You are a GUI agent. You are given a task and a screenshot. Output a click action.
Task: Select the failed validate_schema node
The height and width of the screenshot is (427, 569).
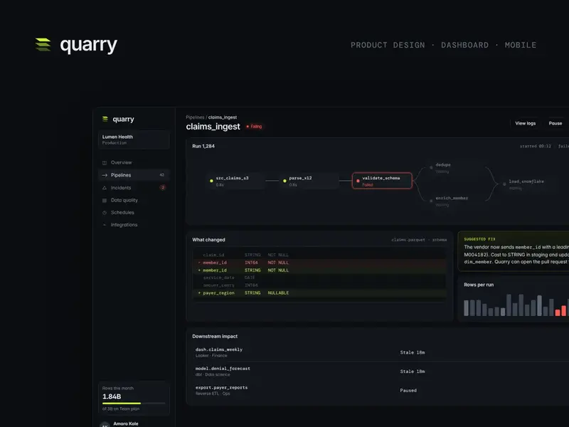382,181
